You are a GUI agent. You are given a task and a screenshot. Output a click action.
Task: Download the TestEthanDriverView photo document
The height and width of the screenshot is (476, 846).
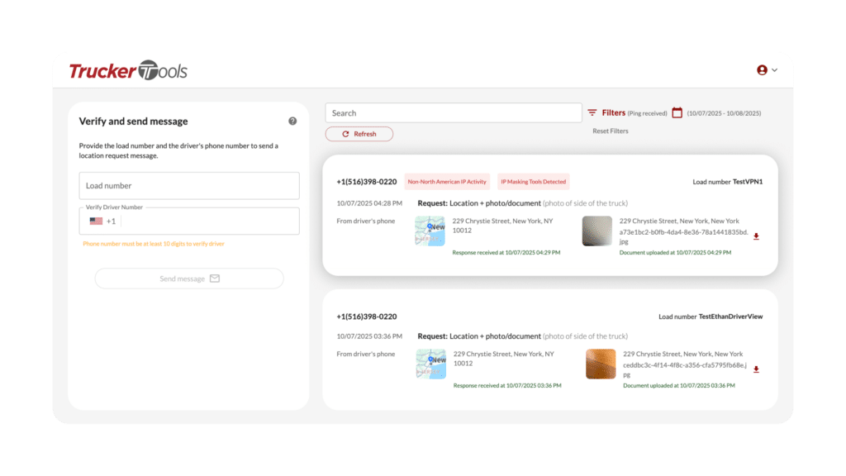click(756, 369)
